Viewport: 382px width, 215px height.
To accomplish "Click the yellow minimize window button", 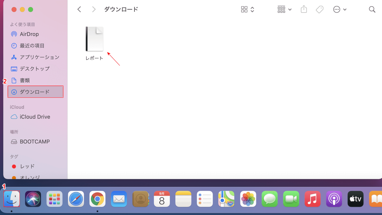I will tap(22, 10).
